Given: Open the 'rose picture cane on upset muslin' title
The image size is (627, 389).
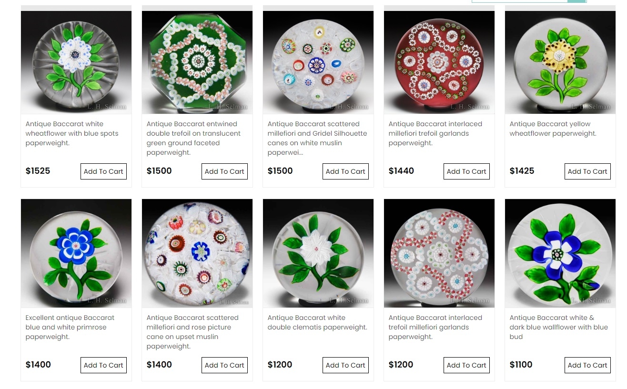Looking at the screenshot, I should pyautogui.click(x=192, y=332).
